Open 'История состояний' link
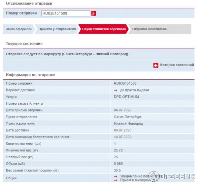 tap(177, 65)
